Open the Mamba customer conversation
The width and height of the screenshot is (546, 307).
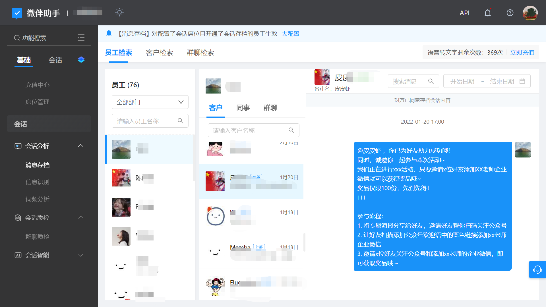click(x=251, y=251)
